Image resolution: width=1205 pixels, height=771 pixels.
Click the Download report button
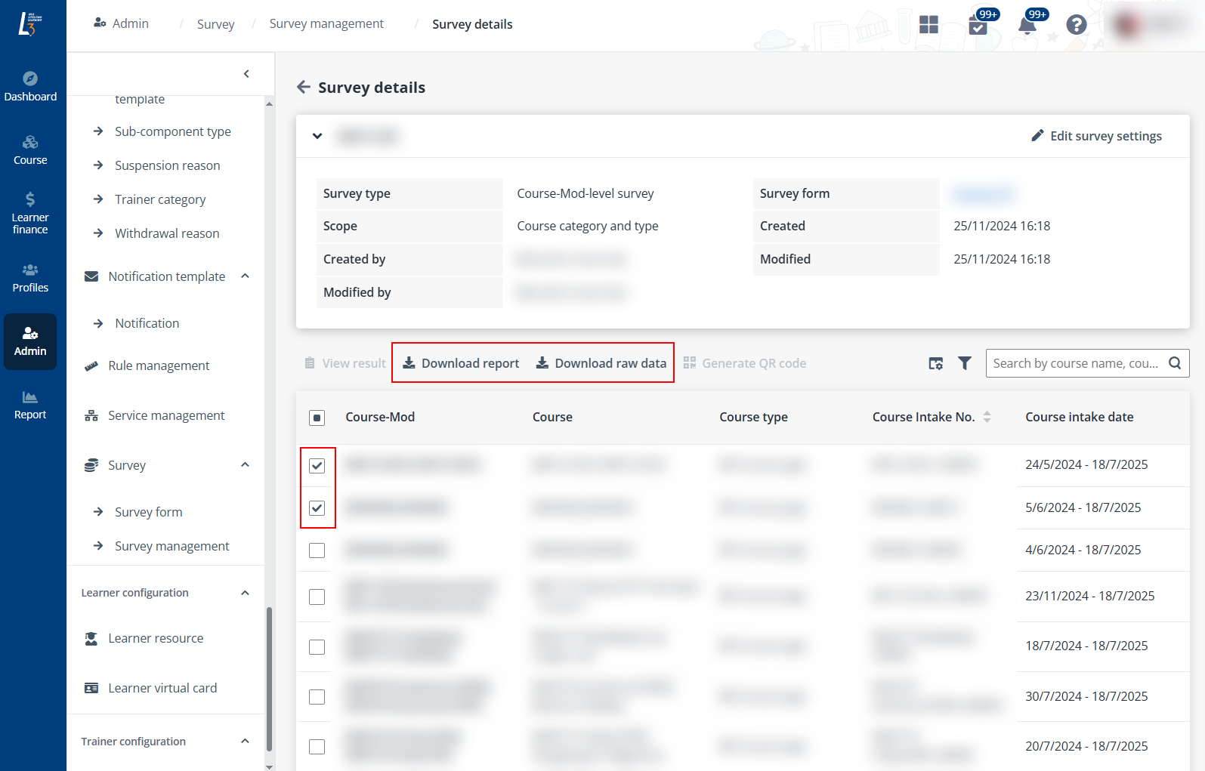pos(461,363)
